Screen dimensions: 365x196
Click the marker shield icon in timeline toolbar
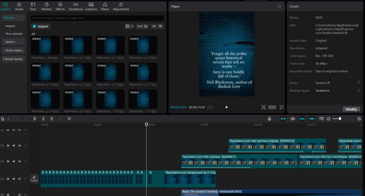click(69, 119)
